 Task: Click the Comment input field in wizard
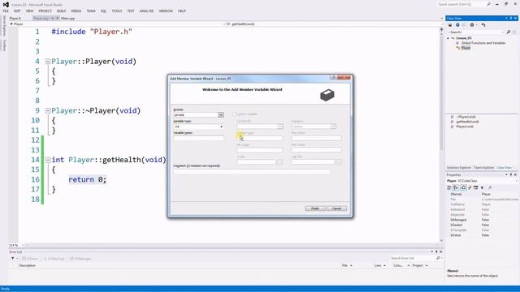pyautogui.click(x=252, y=171)
